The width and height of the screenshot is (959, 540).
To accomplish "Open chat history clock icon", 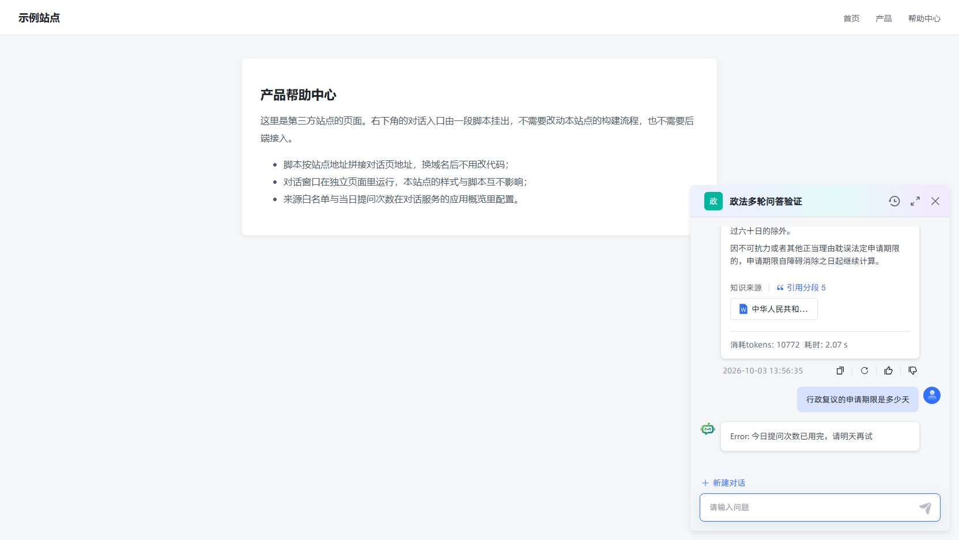I will [x=894, y=201].
